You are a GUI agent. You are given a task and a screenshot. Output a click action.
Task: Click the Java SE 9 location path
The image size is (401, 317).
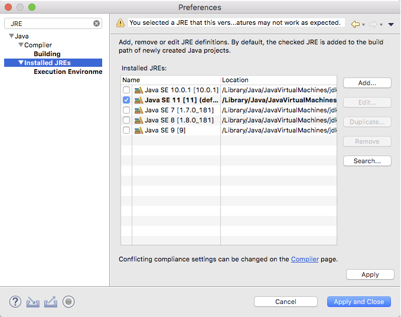tap(279, 130)
